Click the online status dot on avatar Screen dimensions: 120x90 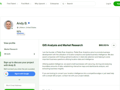[x=12, y=28]
